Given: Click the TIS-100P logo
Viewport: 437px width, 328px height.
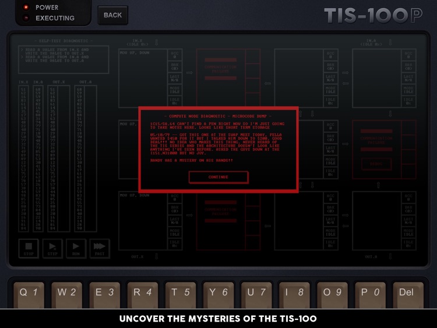Looking at the screenshot, I should (373, 15).
